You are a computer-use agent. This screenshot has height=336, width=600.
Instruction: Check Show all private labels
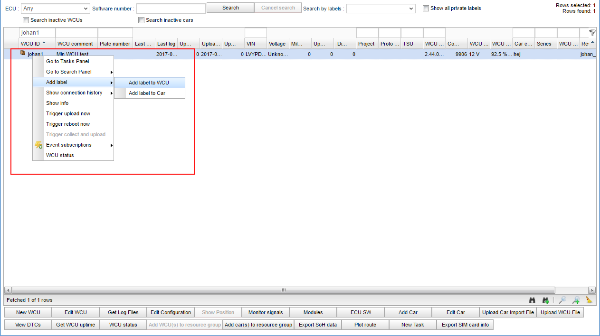[x=426, y=8]
